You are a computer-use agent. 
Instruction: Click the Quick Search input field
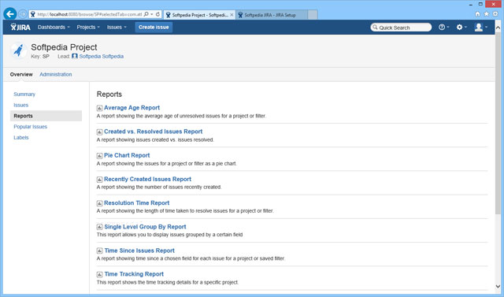pyautogui.click(x=401, y=28)
